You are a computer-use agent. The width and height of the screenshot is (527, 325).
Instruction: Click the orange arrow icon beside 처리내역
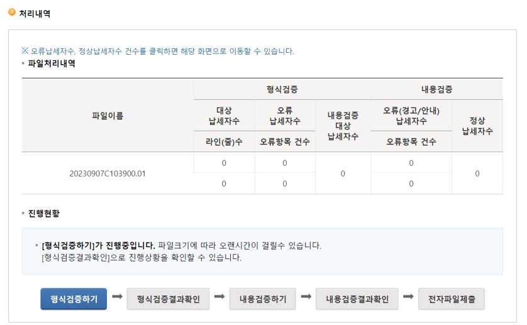point(11,11)
